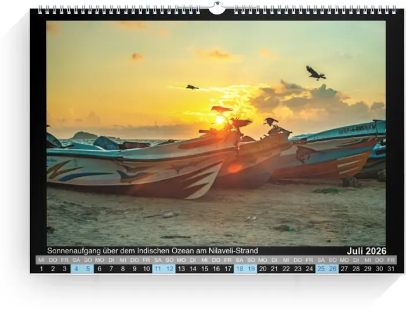Click the 'Sonnenaufgang über dem Indischen Ozean' caption

click(x=153, y=251)
